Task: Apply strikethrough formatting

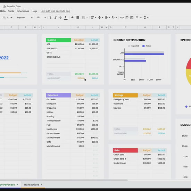Action: coord(60,18)
